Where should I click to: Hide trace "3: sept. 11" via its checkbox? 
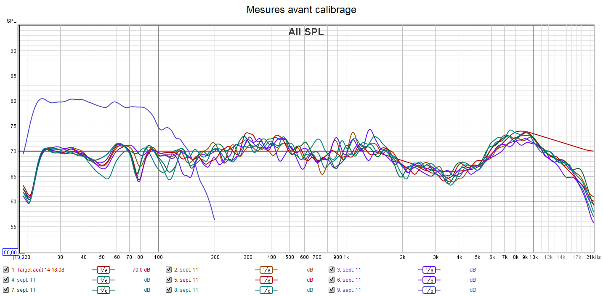tap(332, 270)
